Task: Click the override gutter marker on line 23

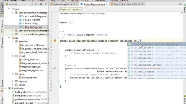Action: click(54, 68)
